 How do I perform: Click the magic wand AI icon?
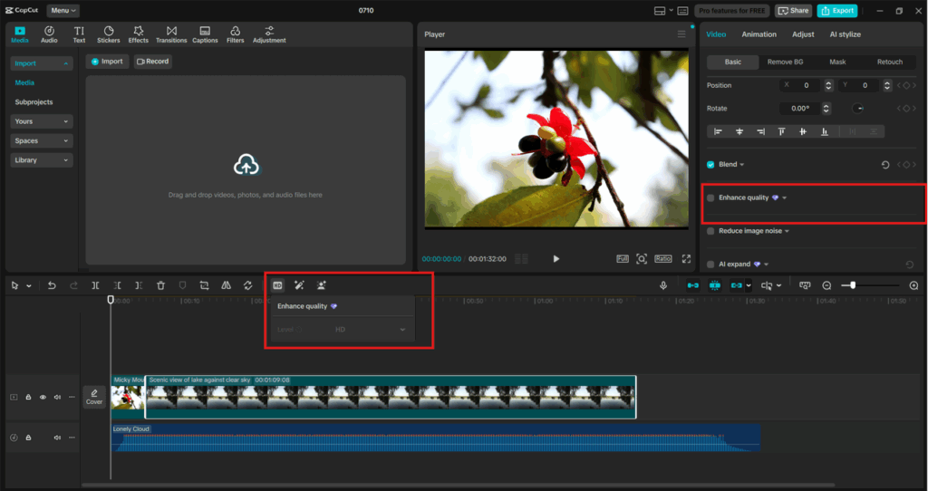(299, 285)
